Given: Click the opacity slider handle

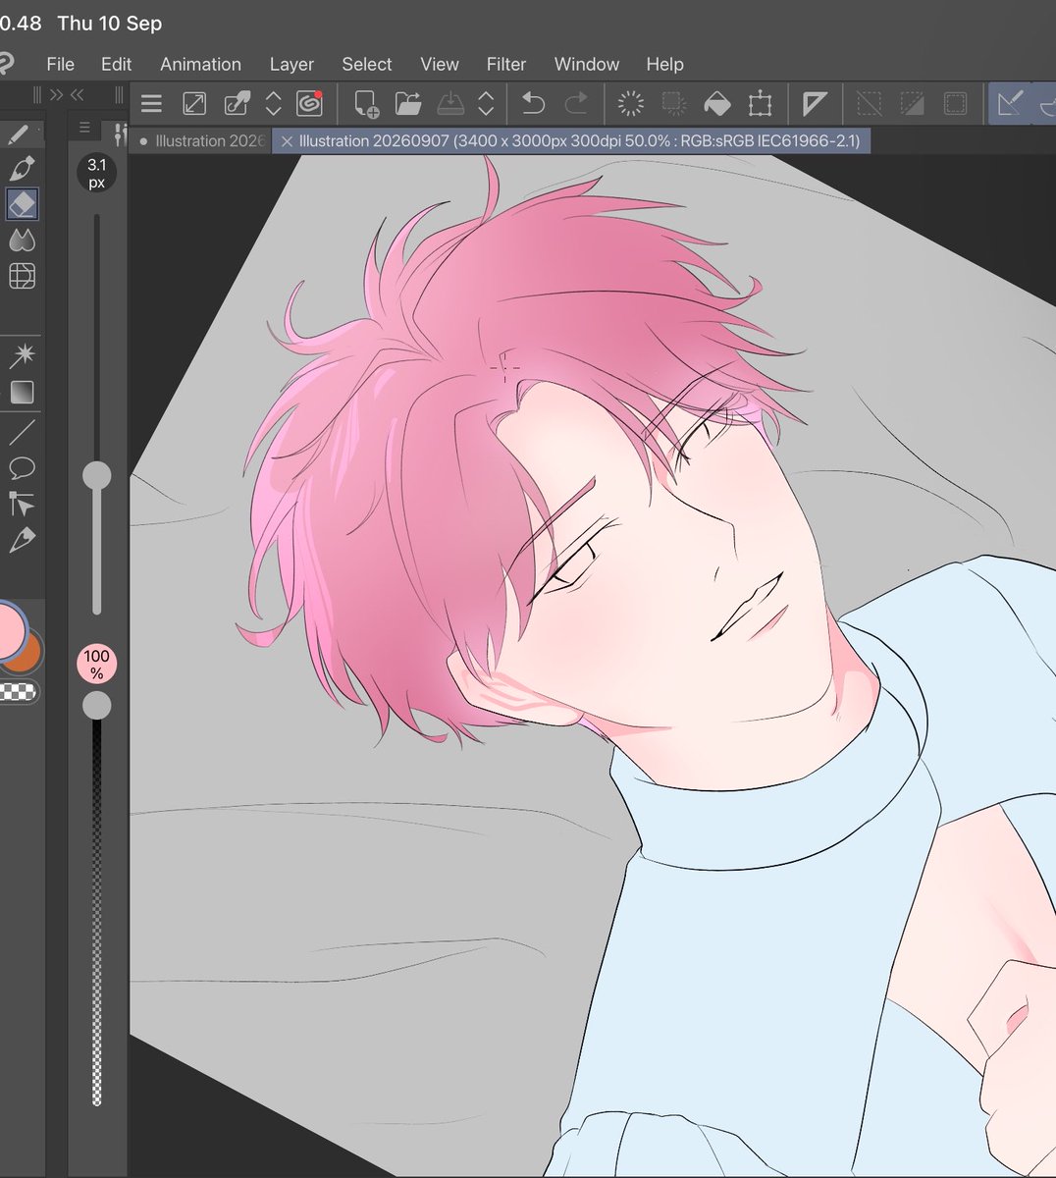Looking at the screenshot, I should pos(96,705).
